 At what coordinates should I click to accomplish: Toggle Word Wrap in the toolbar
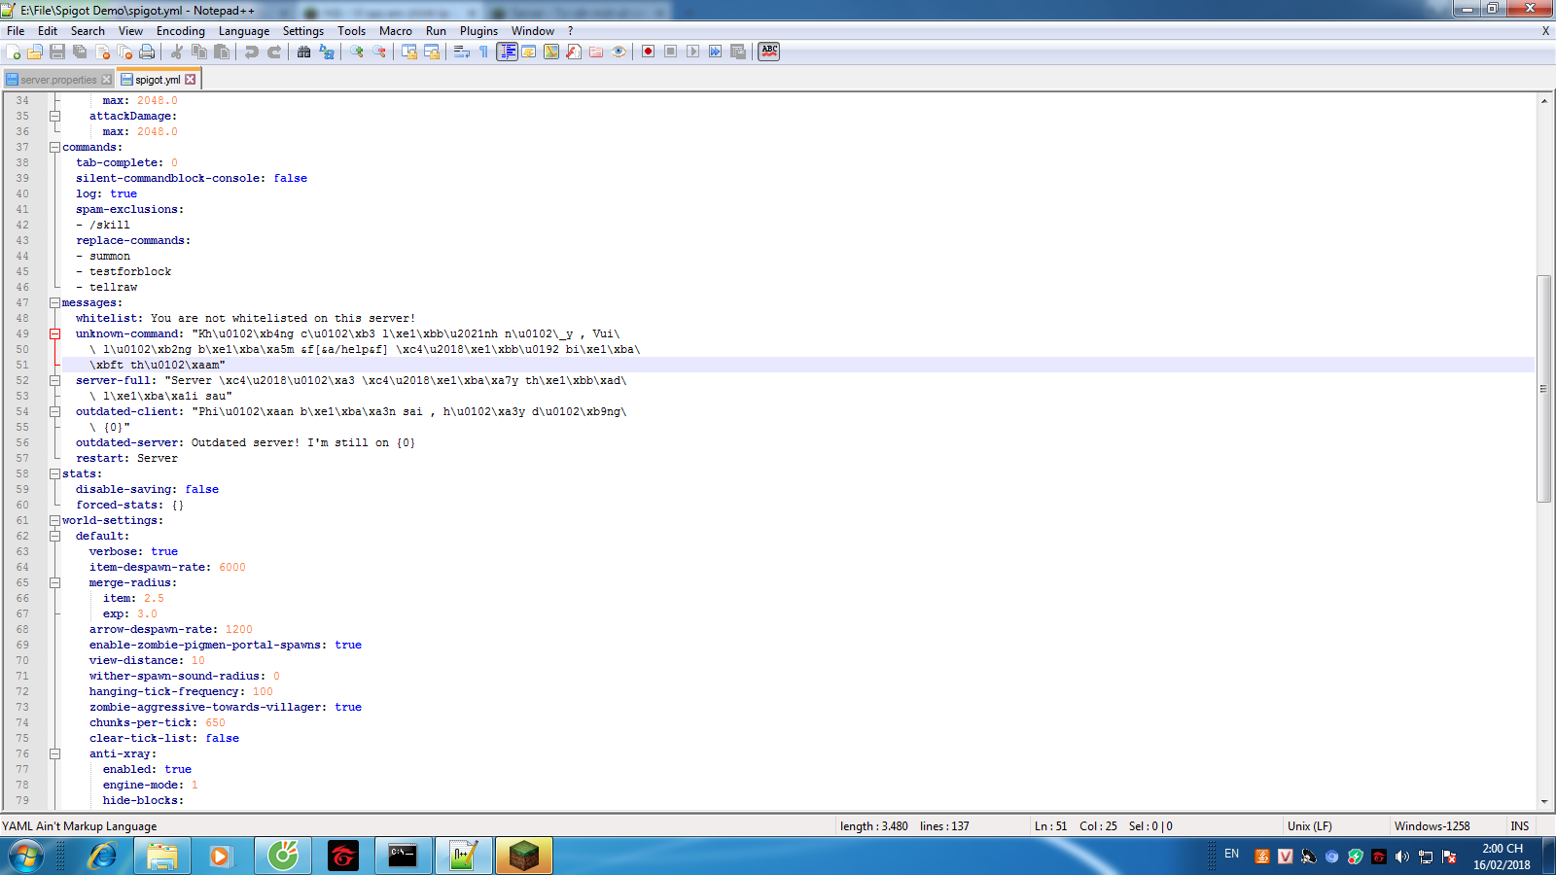[462, 52]
